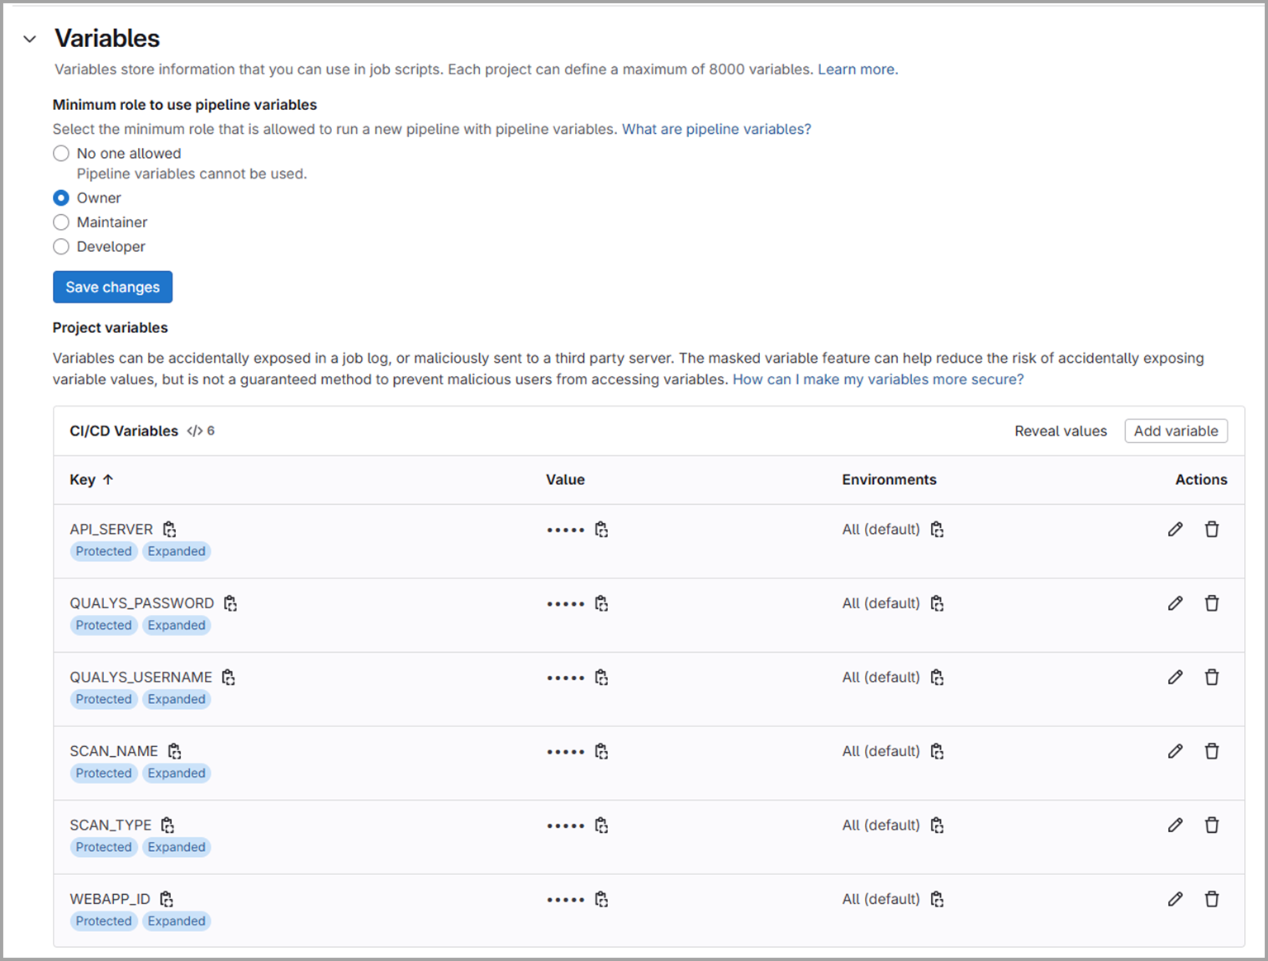Choose the Developer role radio button
Screen dimensions: 1268x961
61,247
